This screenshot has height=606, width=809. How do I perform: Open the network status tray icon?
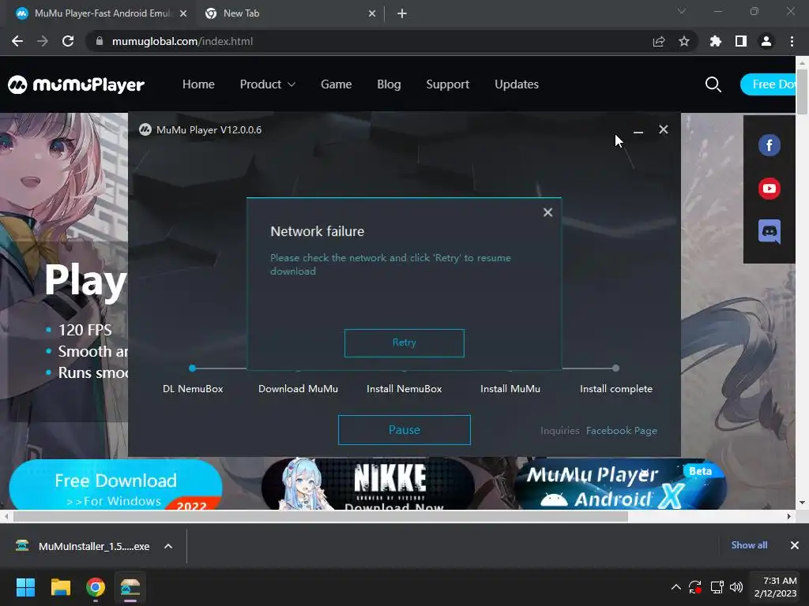pos(717,587)
